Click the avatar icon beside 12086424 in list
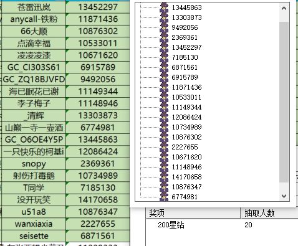 (164, 117)
